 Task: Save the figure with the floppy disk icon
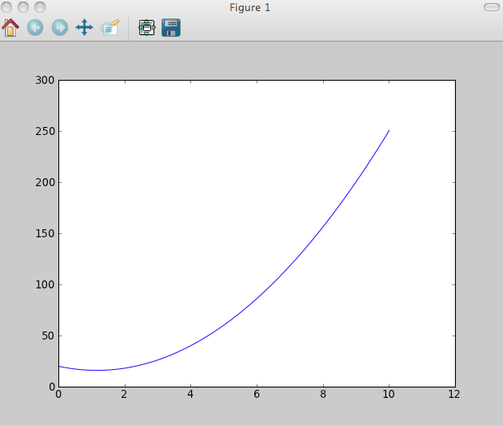(x=171, y=28)
